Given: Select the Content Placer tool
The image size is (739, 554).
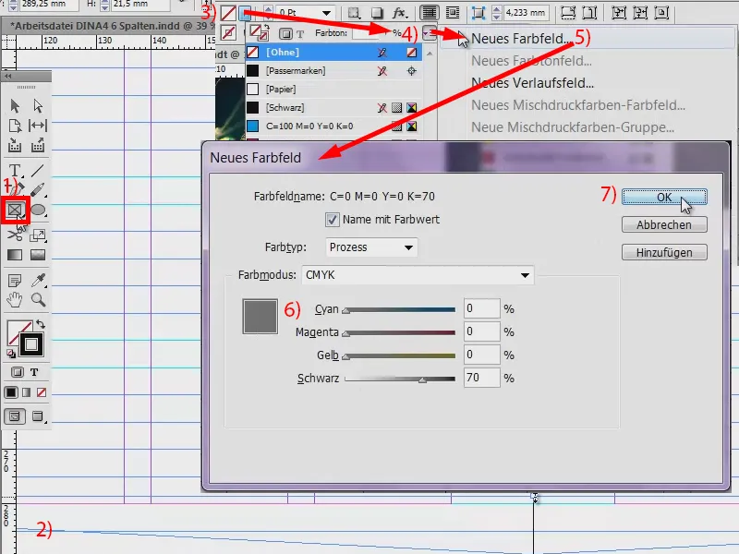Looking at the screenshot, I should click(38, 145).
